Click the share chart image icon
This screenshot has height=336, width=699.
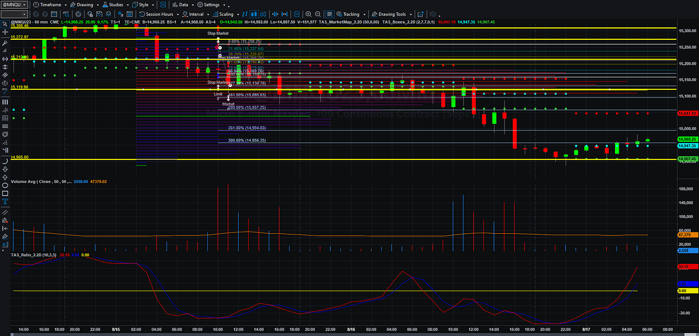[x=421, y=14]
